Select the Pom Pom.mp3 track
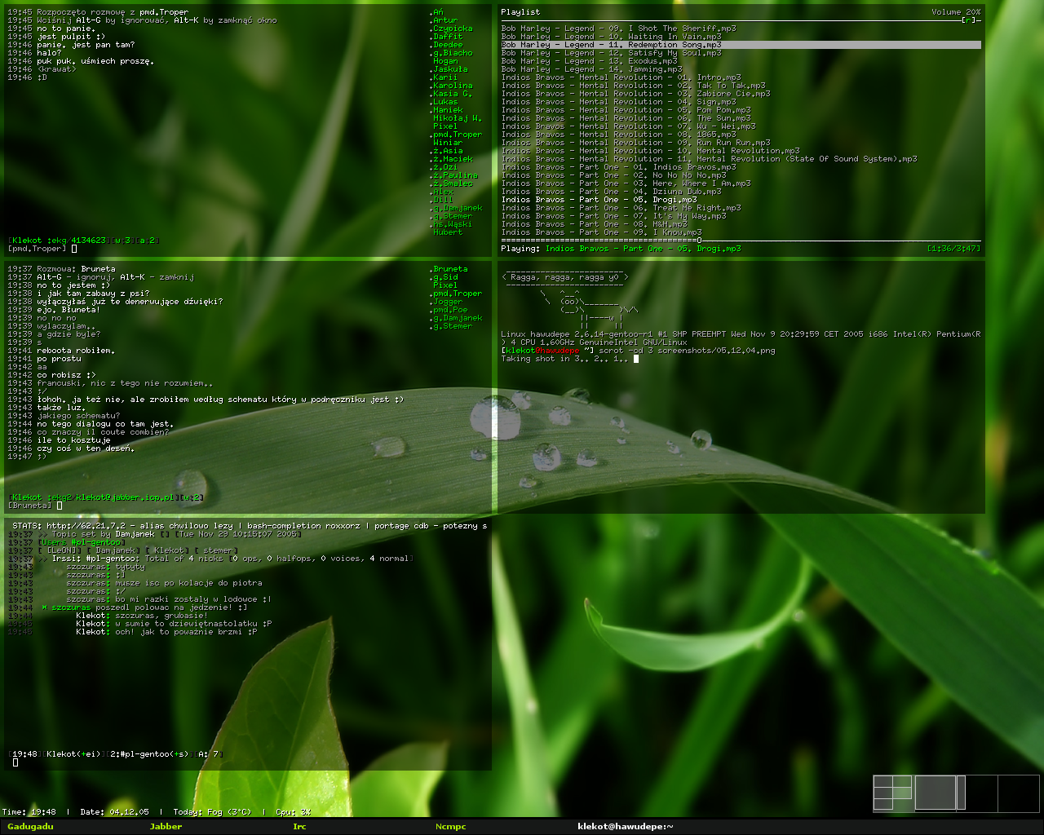The width and height of the screenshot is (1044, 835). pos(626,110)
